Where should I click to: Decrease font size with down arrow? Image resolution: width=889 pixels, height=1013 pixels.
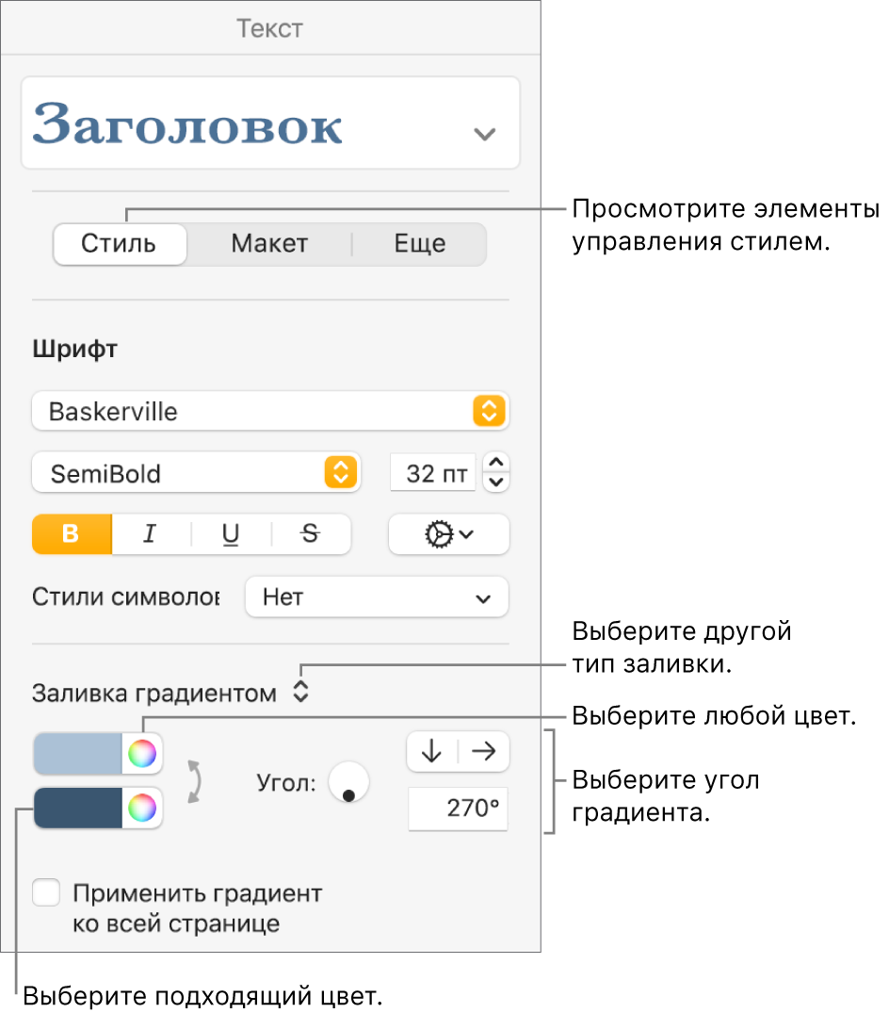click(496, 482)
